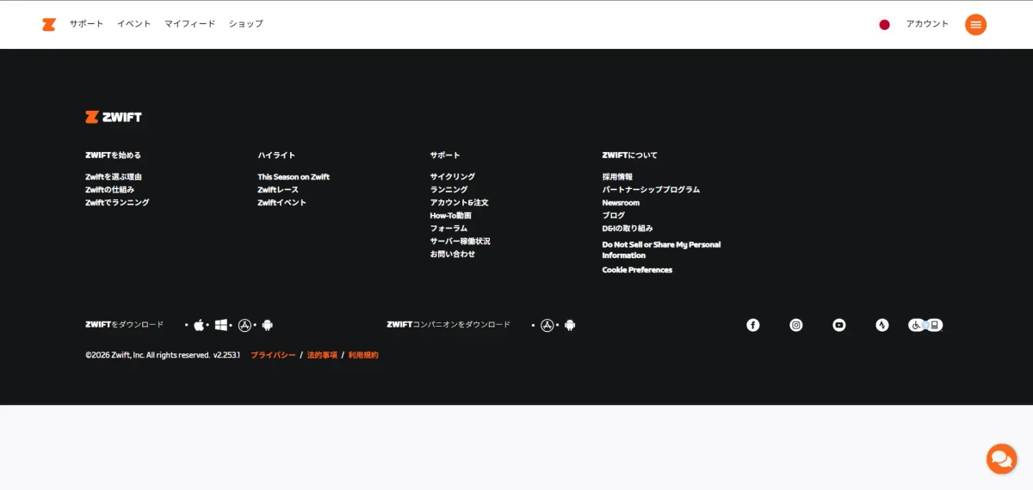Open 採用情報 careers link
The width and height of the screenshot is (1033, 490).
point(617,177)
